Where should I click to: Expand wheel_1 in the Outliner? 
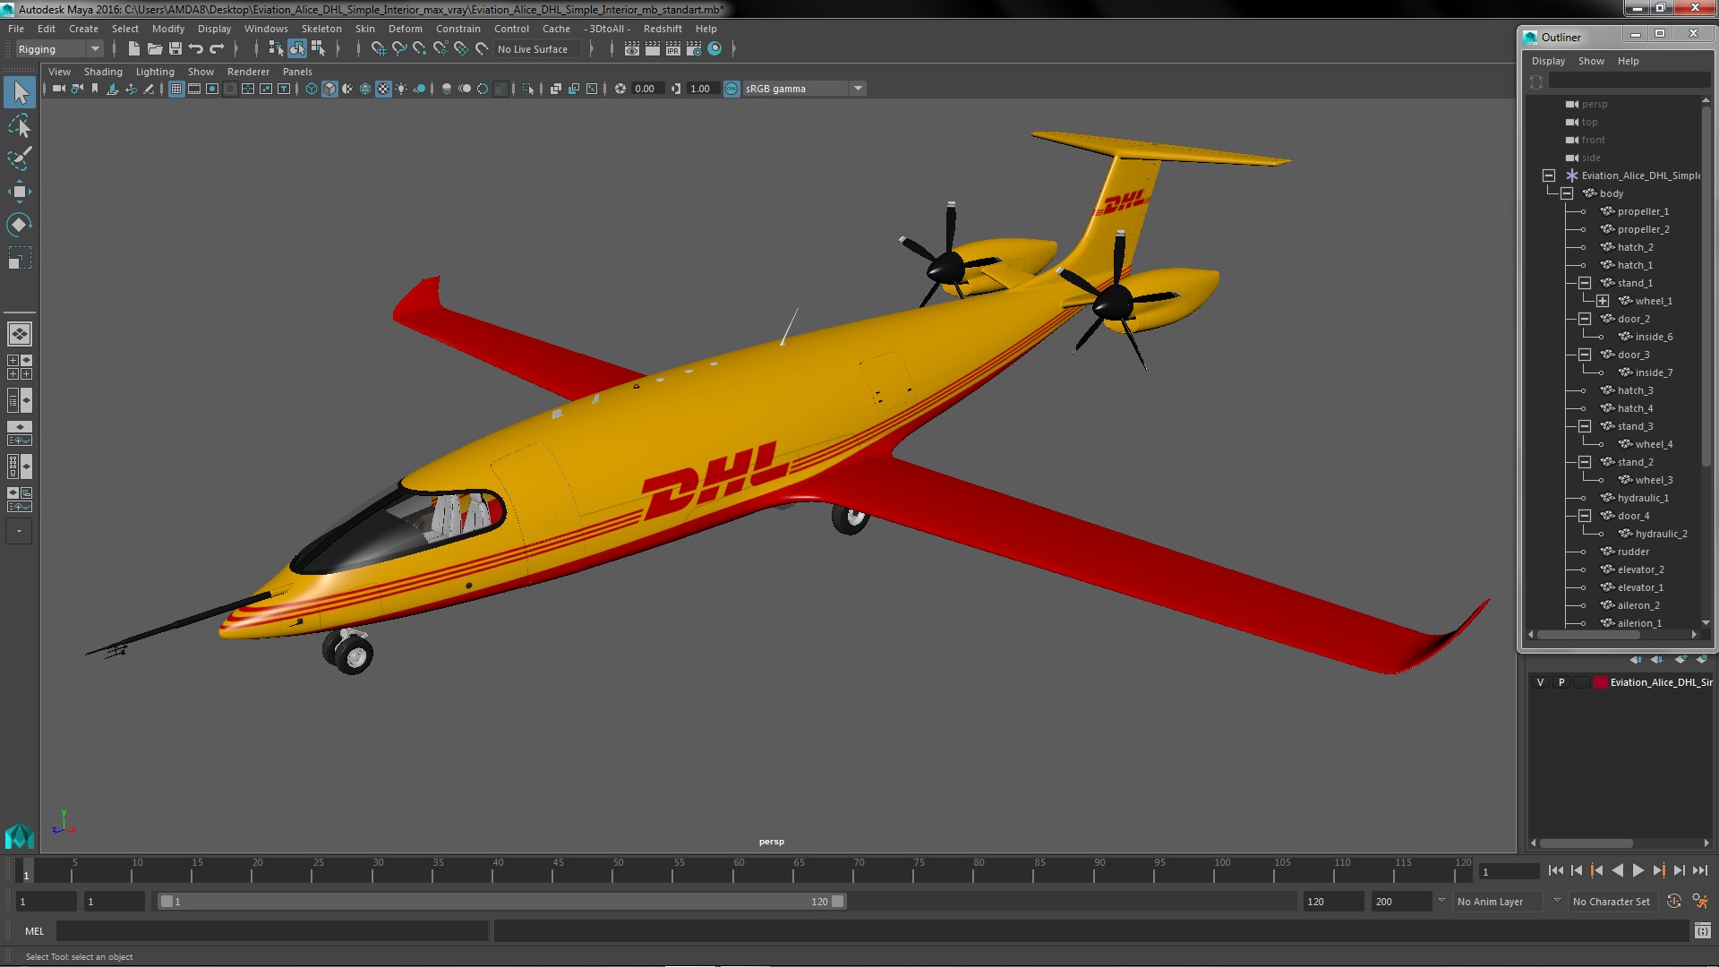(1603, 301)
